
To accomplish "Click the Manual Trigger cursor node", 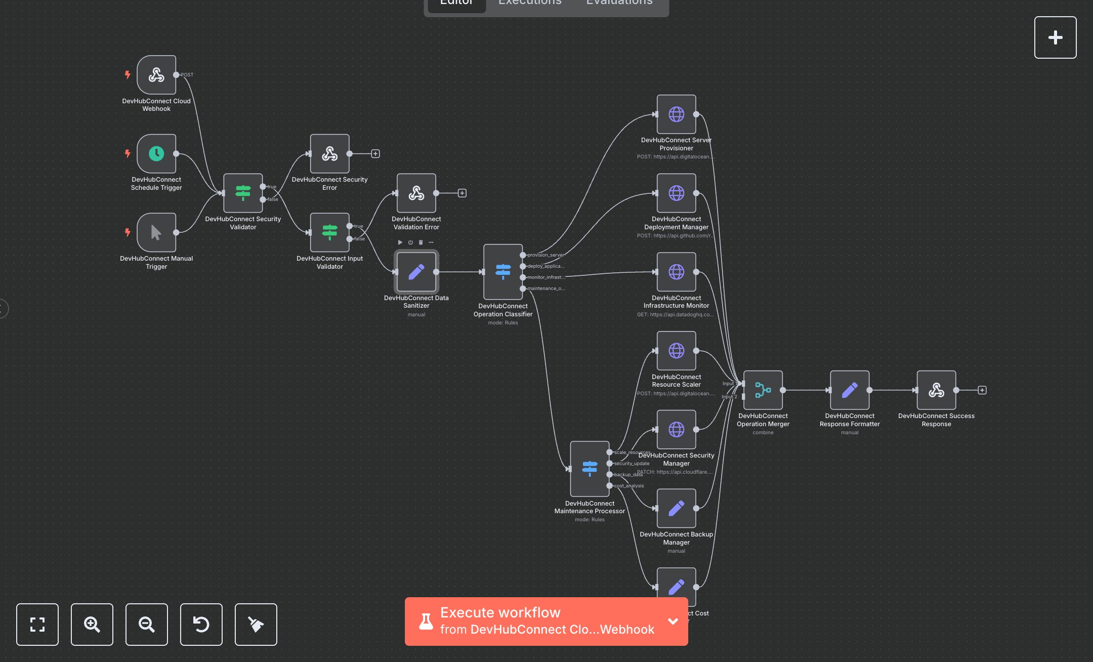I will click(x=156, y=232).
